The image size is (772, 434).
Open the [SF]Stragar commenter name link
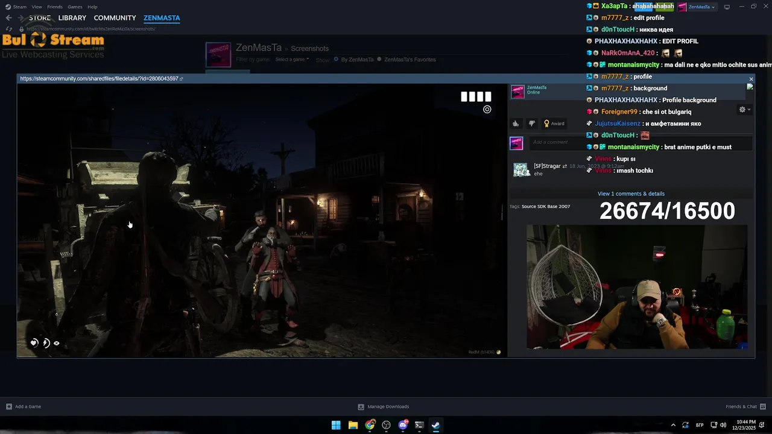[547, 166]
